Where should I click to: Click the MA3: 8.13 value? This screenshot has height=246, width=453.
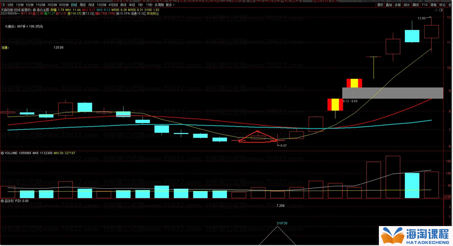[103, 10]
